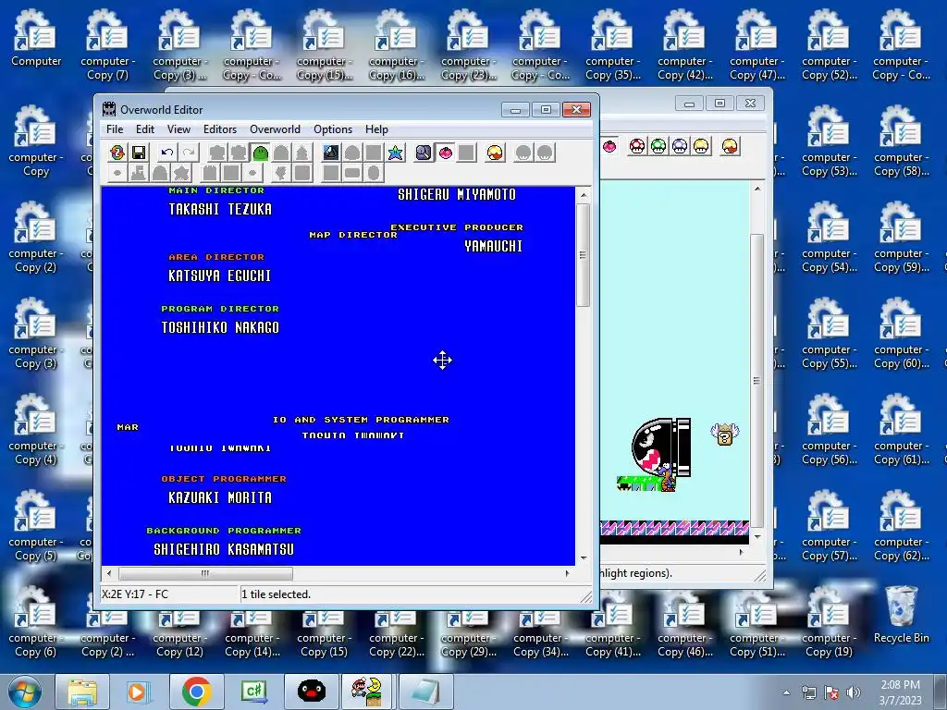Select the KATSUYA EGUCHI text tiles
The height and width of the screenshot is (710, 947).
(x=220, y=275)
